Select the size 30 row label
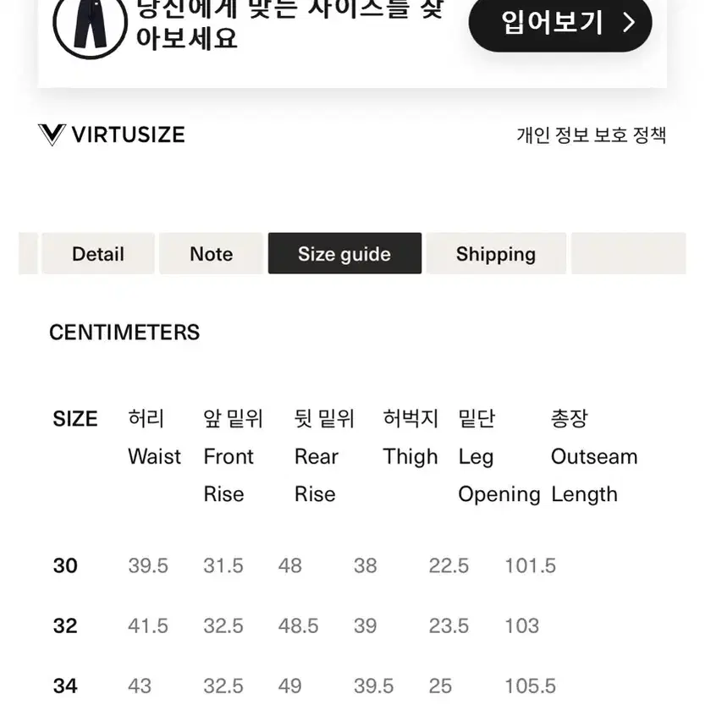 click(x=65, y=565)
